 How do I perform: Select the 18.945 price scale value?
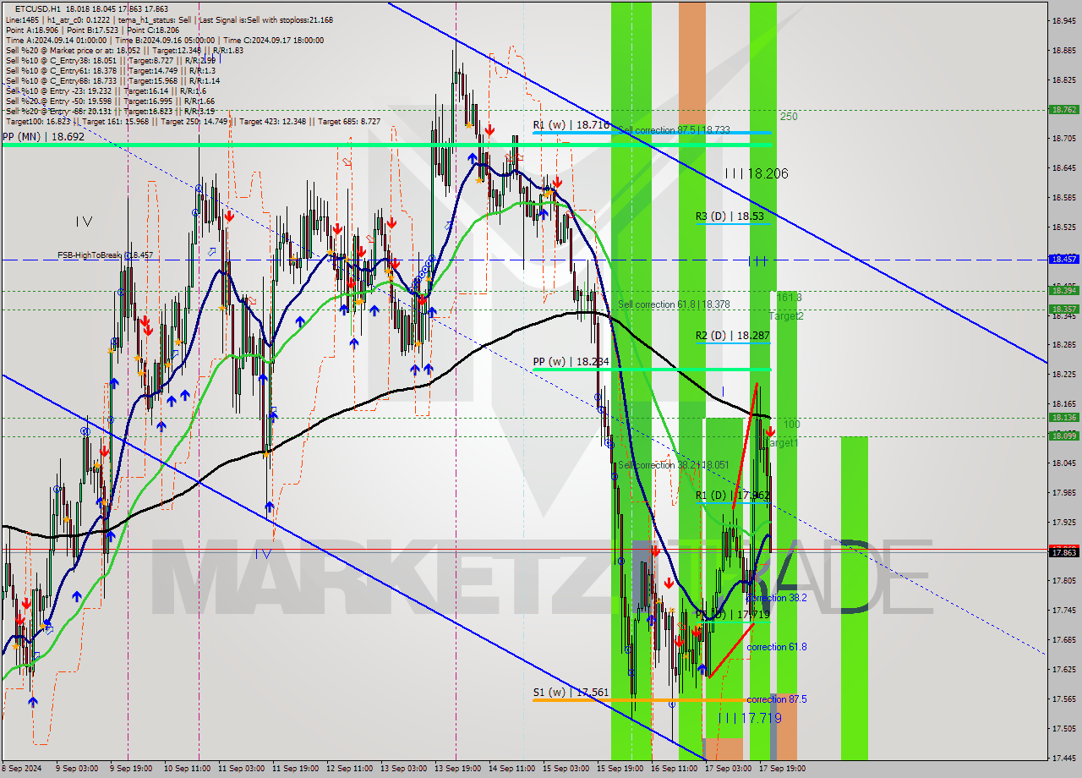[x=1063, y=20]
